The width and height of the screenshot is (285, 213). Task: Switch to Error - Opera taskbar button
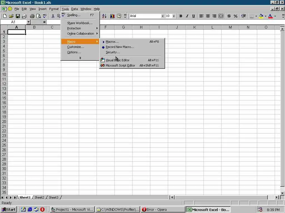pyautogui.click(x=163, y=210)
